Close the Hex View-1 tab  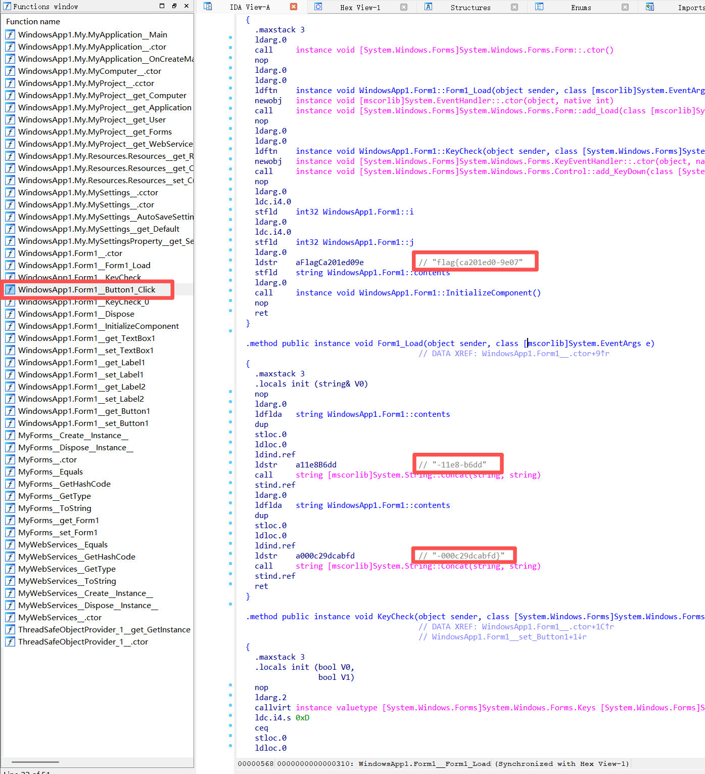point(404,7)
